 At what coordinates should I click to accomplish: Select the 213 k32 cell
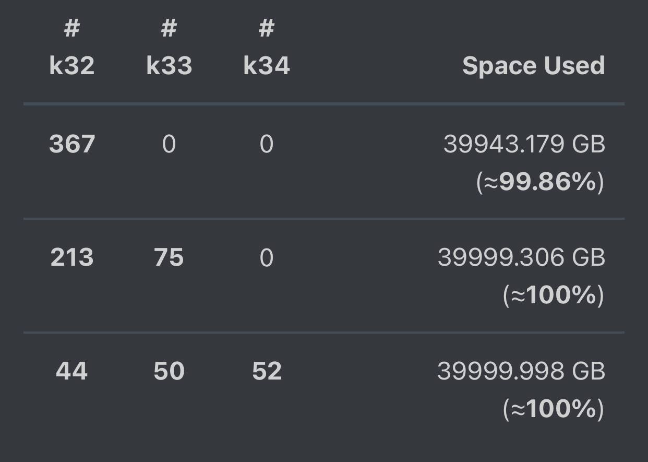click(x=72, y=257)
